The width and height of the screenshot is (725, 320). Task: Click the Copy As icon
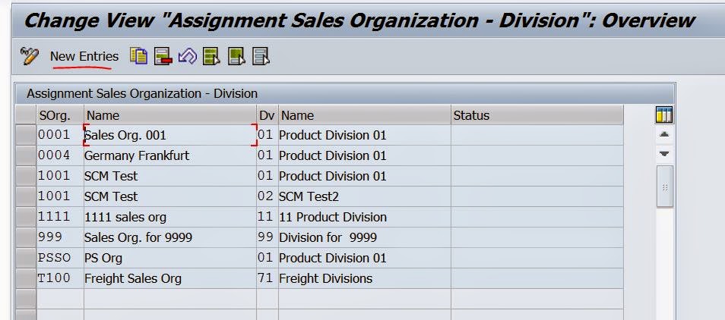tap(138, 56)
